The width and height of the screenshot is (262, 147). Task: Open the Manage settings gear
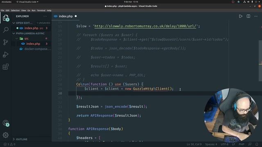point(6,135)
